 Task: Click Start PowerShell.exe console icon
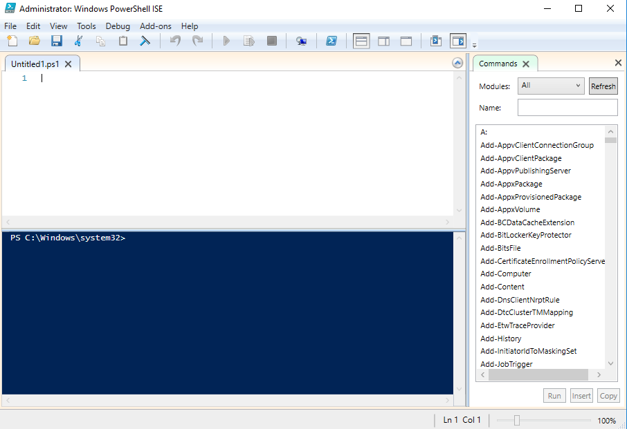tap(331, 41)
